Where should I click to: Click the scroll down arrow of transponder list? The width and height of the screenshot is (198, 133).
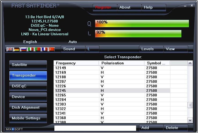(190, 120)
